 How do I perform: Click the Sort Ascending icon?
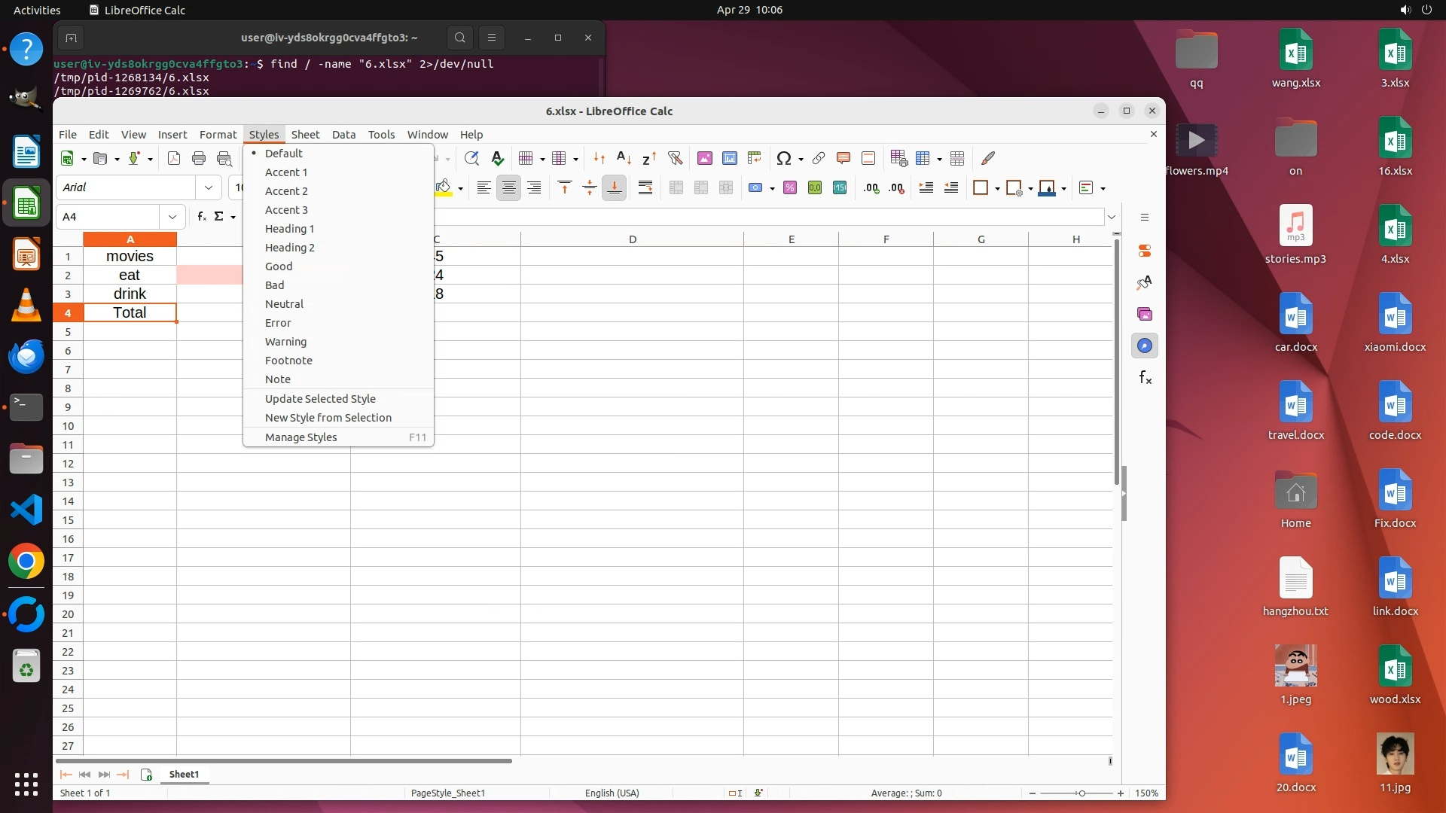tap(624, 158)
